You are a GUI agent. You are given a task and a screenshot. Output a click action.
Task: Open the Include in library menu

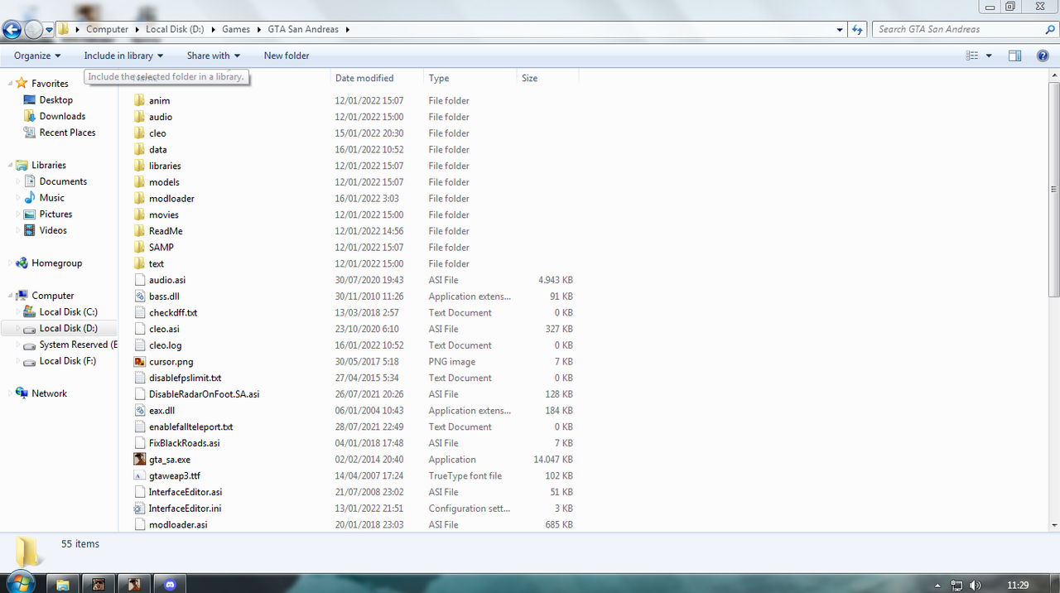123,55
